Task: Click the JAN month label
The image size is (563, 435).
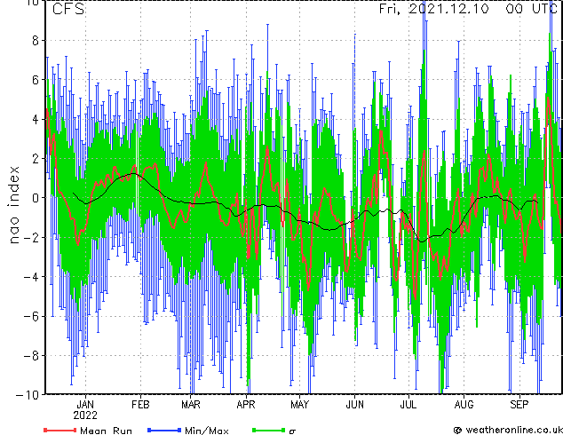Action: click(x=85, y=405)
